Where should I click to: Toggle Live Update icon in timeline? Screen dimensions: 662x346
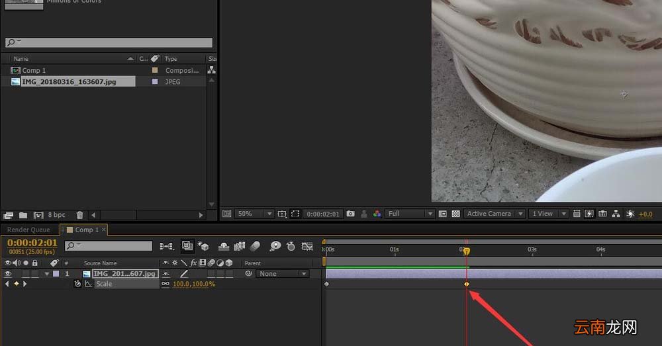(x=187, y=245)
